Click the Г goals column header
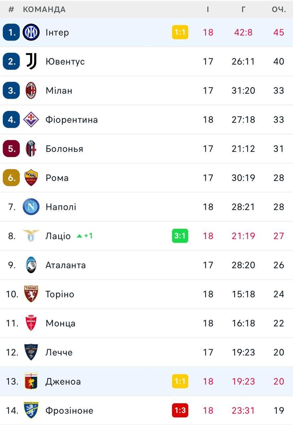The height and width of the screenshot is (425, 293). pos(243,9)
